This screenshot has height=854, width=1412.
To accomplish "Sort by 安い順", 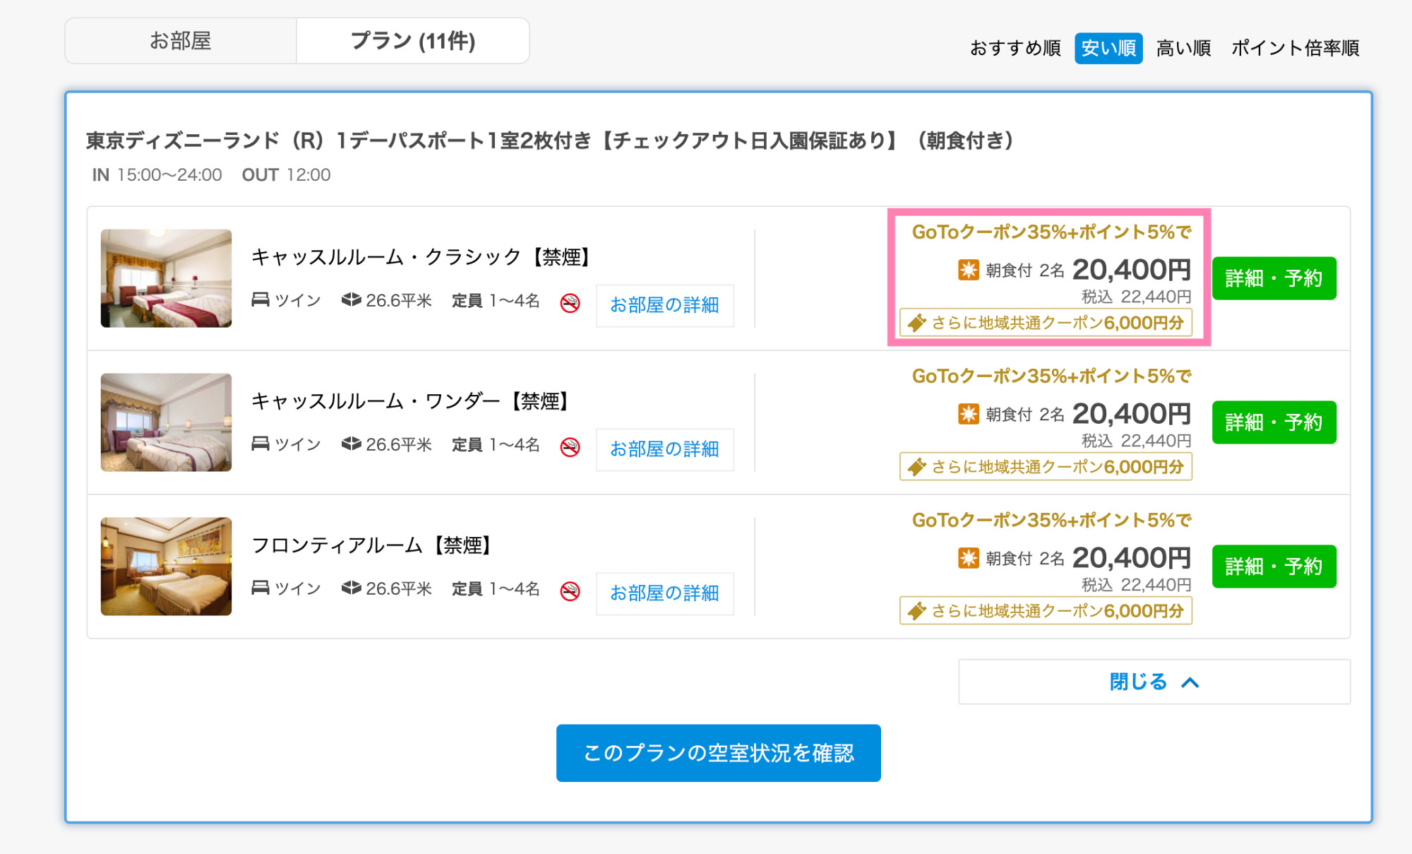I will point(1108,48).
